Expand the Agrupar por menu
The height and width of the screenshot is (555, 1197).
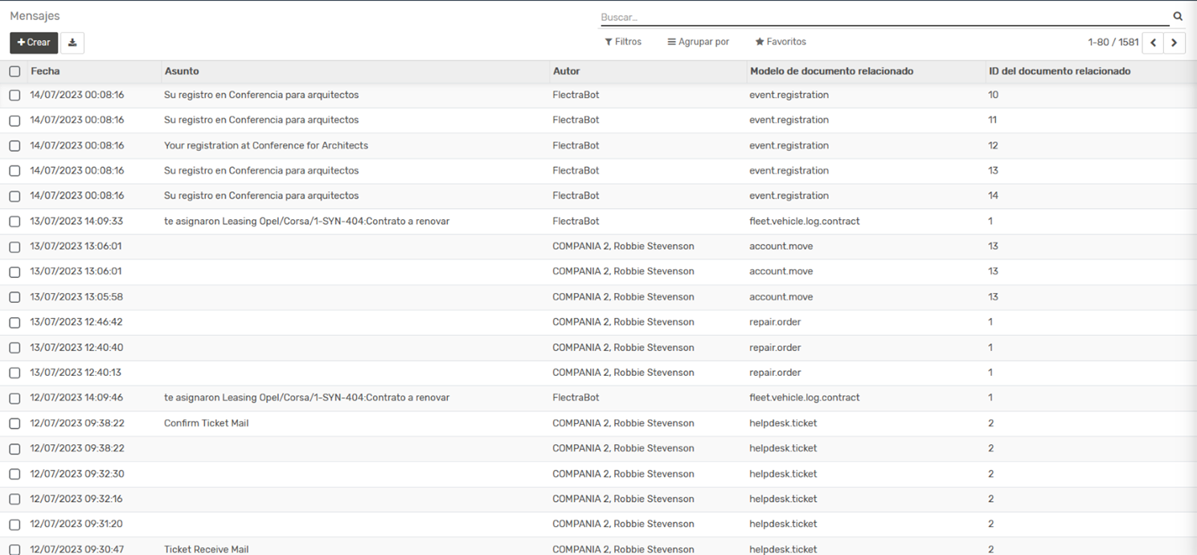point(698,42)
